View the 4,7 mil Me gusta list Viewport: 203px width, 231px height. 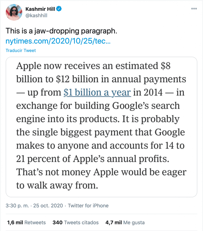(x=125, y=222)
